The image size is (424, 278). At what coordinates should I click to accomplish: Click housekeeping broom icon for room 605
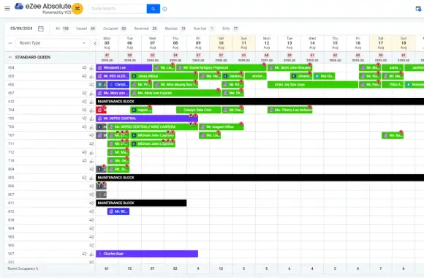click(91, 76)
